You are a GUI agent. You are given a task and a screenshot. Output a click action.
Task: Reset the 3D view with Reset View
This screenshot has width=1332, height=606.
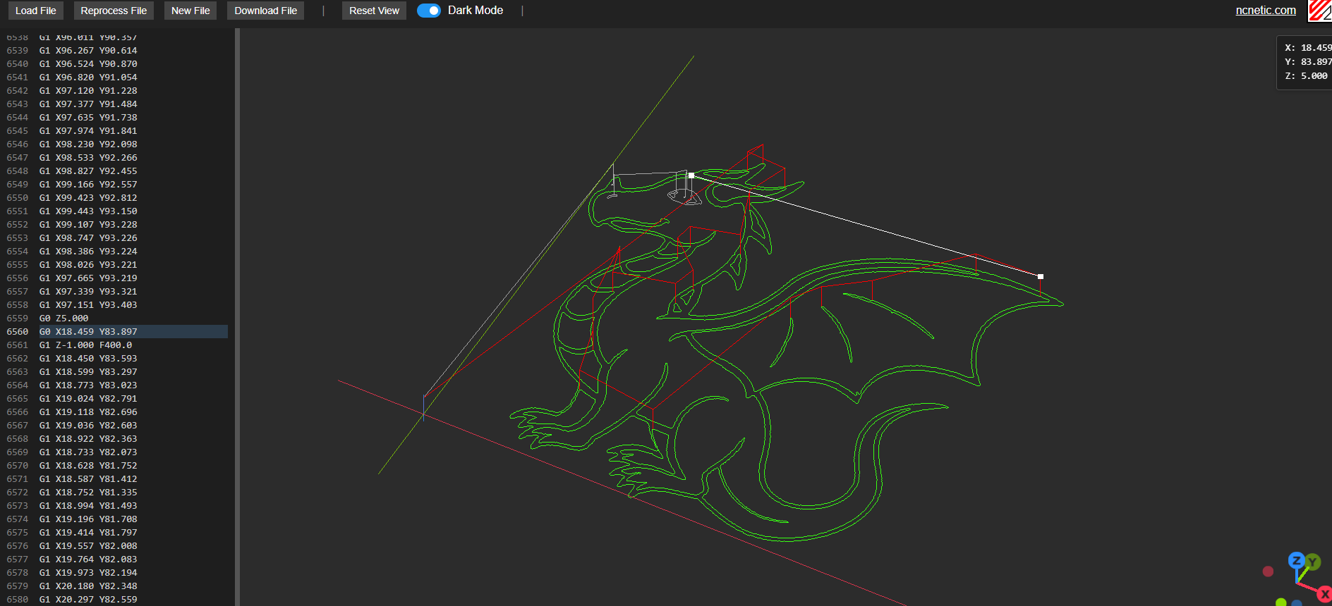(x=374, y=11)
